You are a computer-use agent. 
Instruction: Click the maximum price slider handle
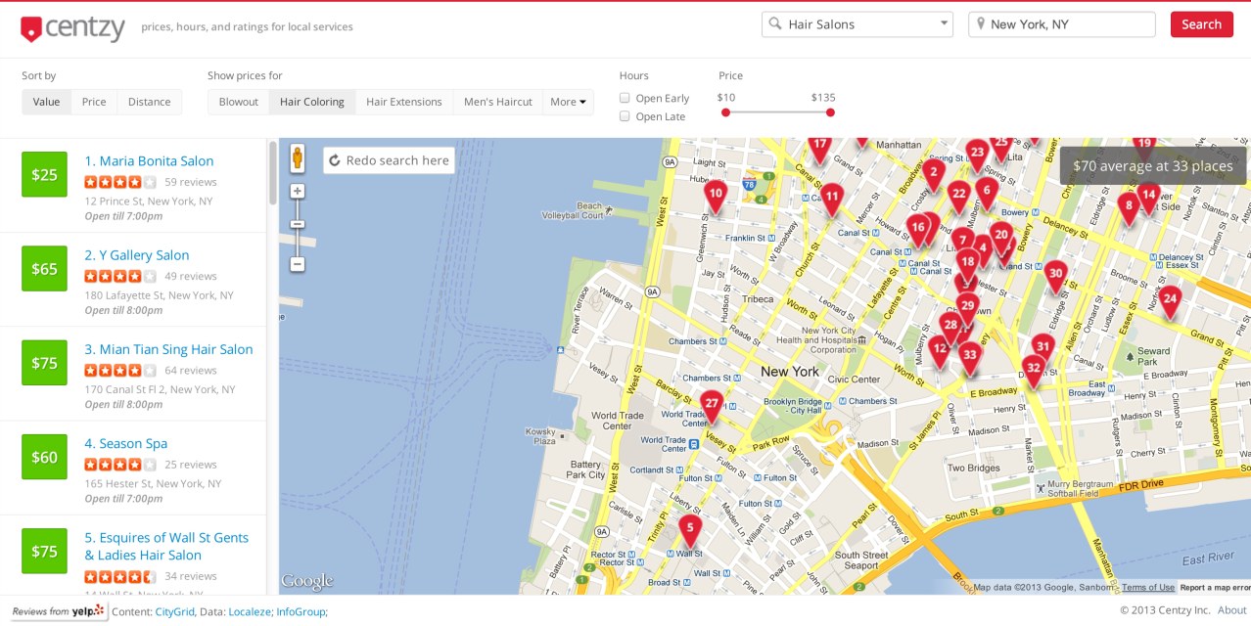(830, 112)
